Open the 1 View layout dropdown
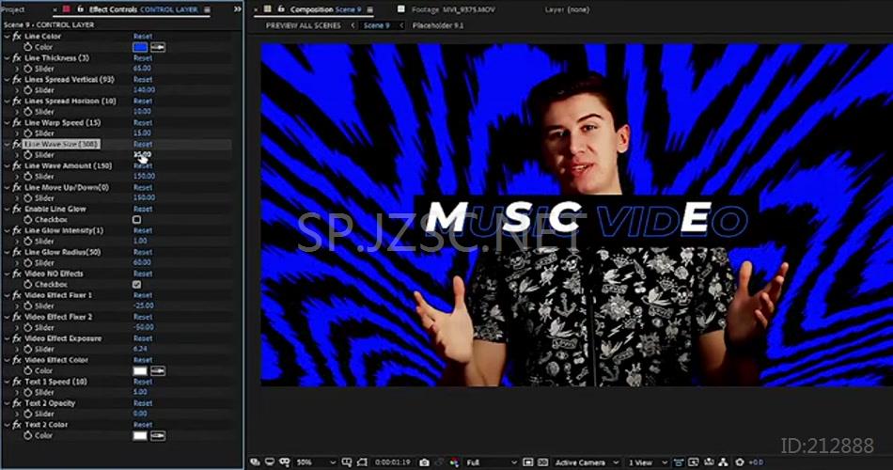893x470 pixels. pyautogui.click(x=647, y=462)
